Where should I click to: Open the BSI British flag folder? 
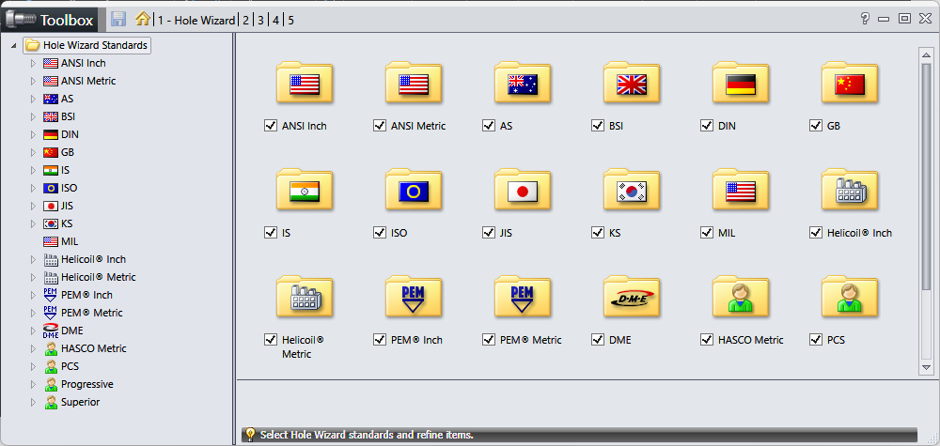click(632, 84)
